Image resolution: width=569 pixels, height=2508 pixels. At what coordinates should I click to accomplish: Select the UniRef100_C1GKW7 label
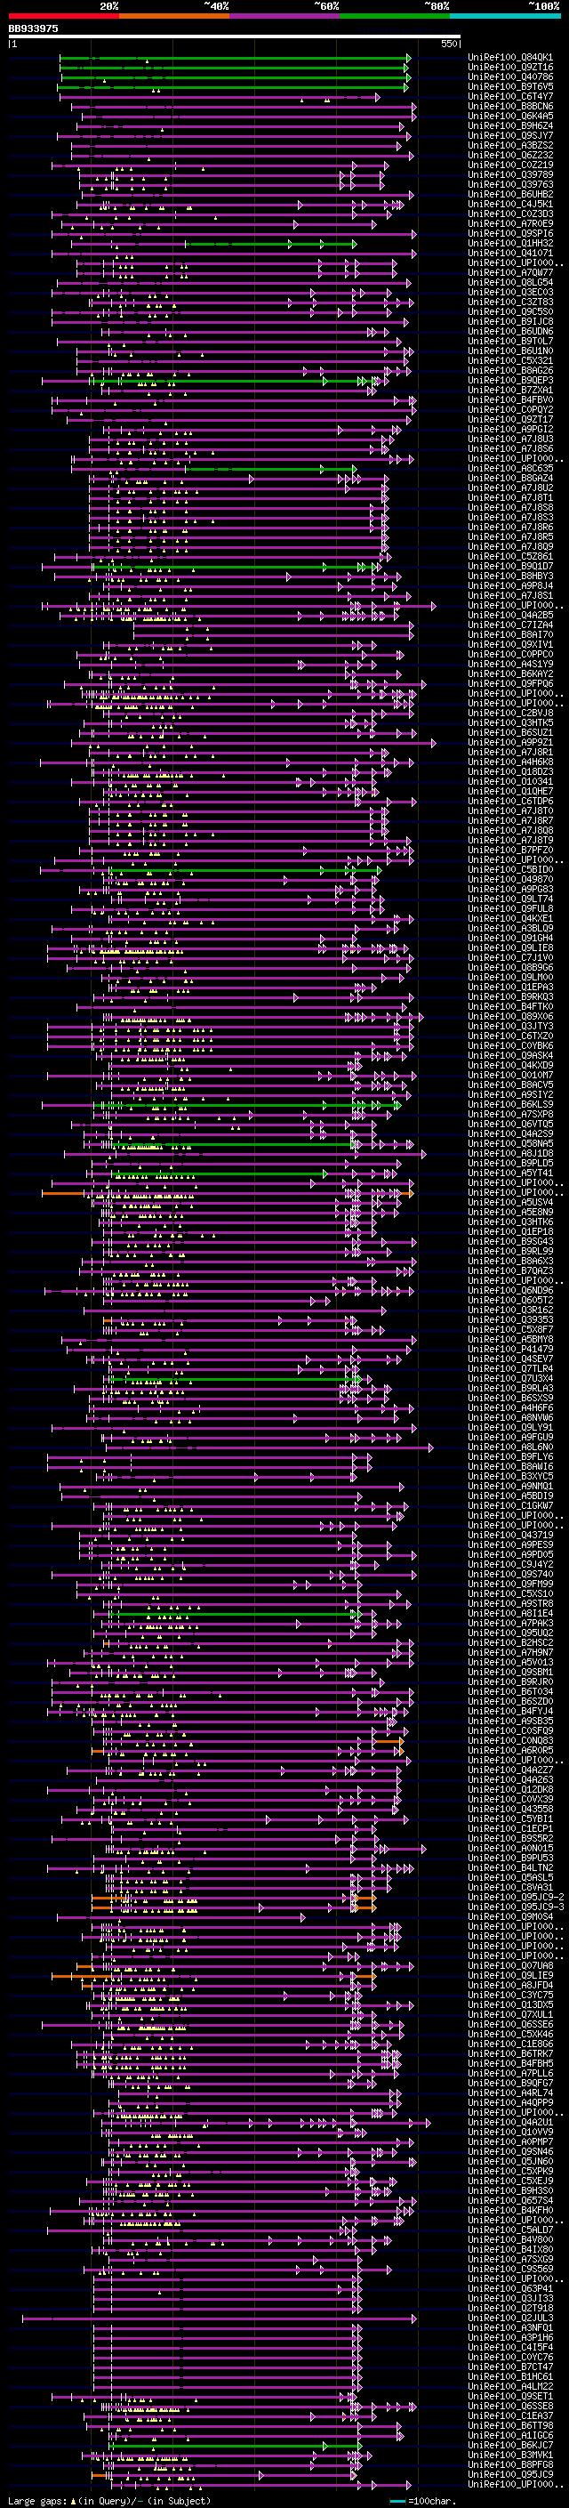510,1505
